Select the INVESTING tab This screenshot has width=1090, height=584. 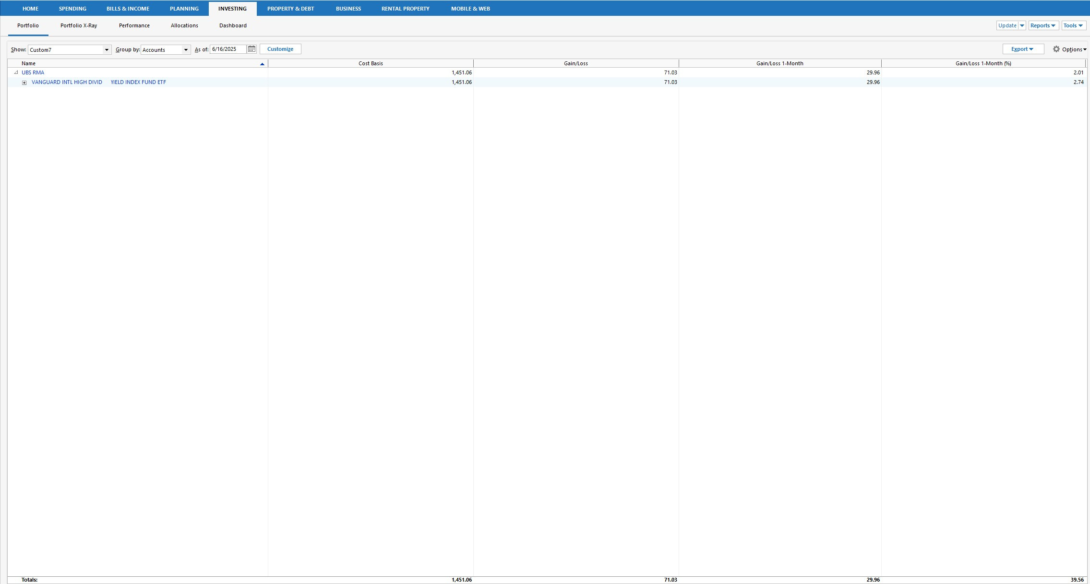[232, 9]
